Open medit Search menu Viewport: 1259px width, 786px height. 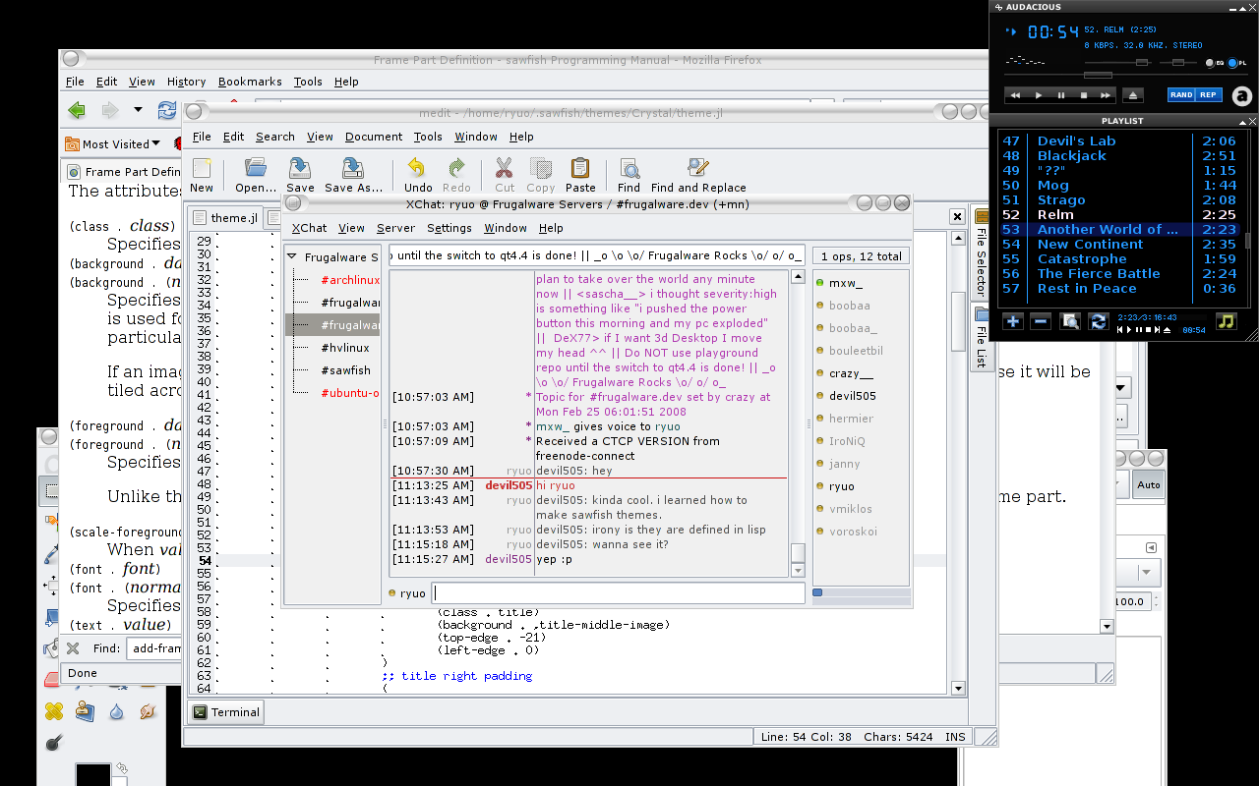tap(275, 137)
